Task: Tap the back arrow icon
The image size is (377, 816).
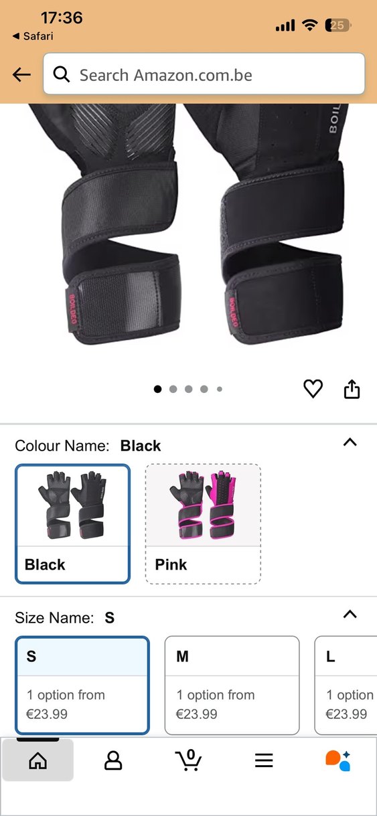Action: (x=22, y=74)
